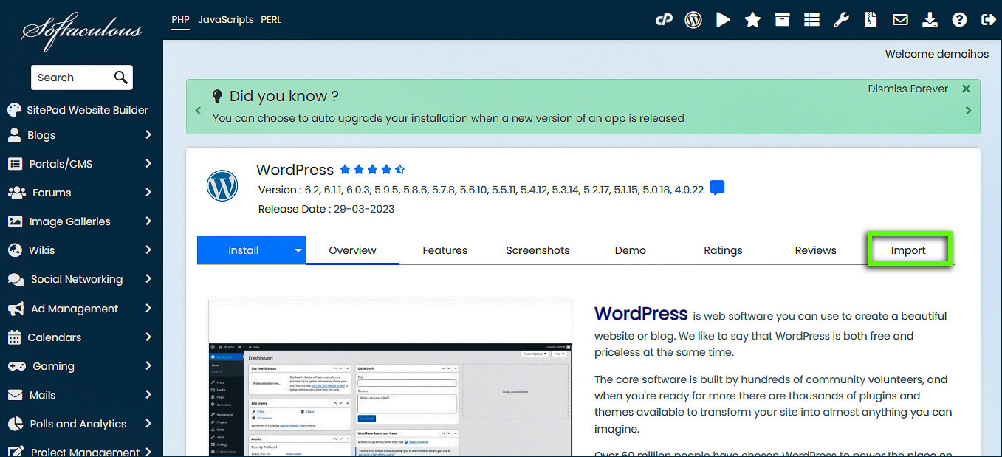1002x457 pixels.
Task: Click the WordPress manager icon in top bar
Action: click(693, 20)
